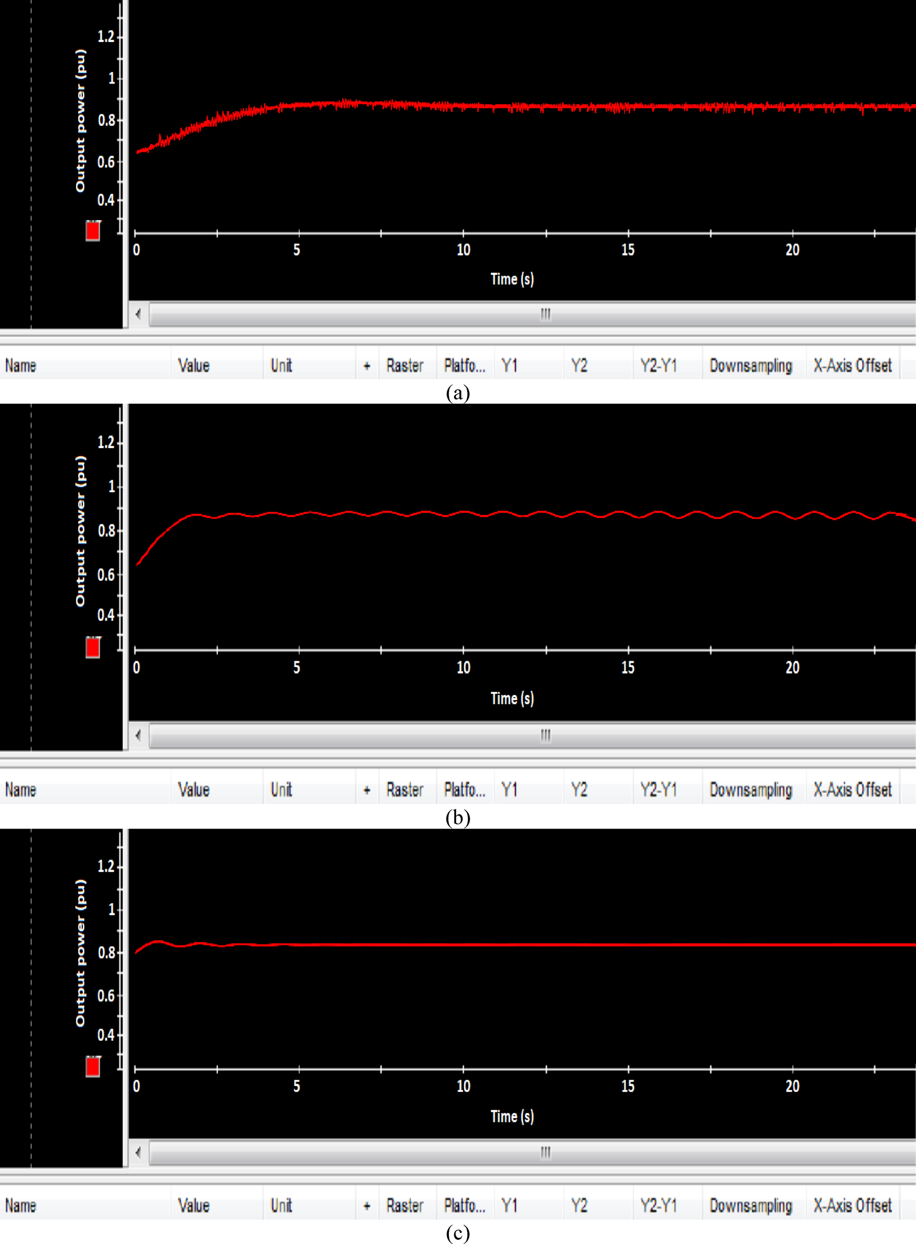Image resolution: width=916 pixels, height=1244 pixels.
Task: Select the red signal marker beside plot (b)
Action: pos(93,647)
